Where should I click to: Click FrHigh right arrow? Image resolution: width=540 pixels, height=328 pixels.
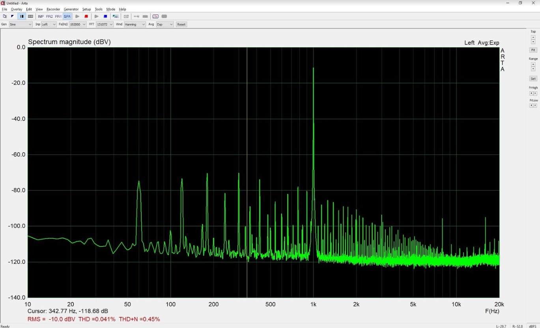(535, 93)
